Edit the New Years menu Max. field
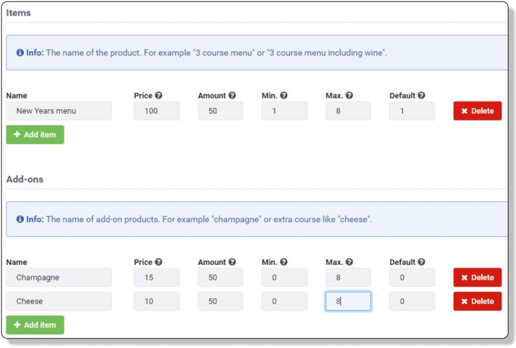The height and width of the screenshot is (348, 516). pyautogui.click(x=348, y=111)
